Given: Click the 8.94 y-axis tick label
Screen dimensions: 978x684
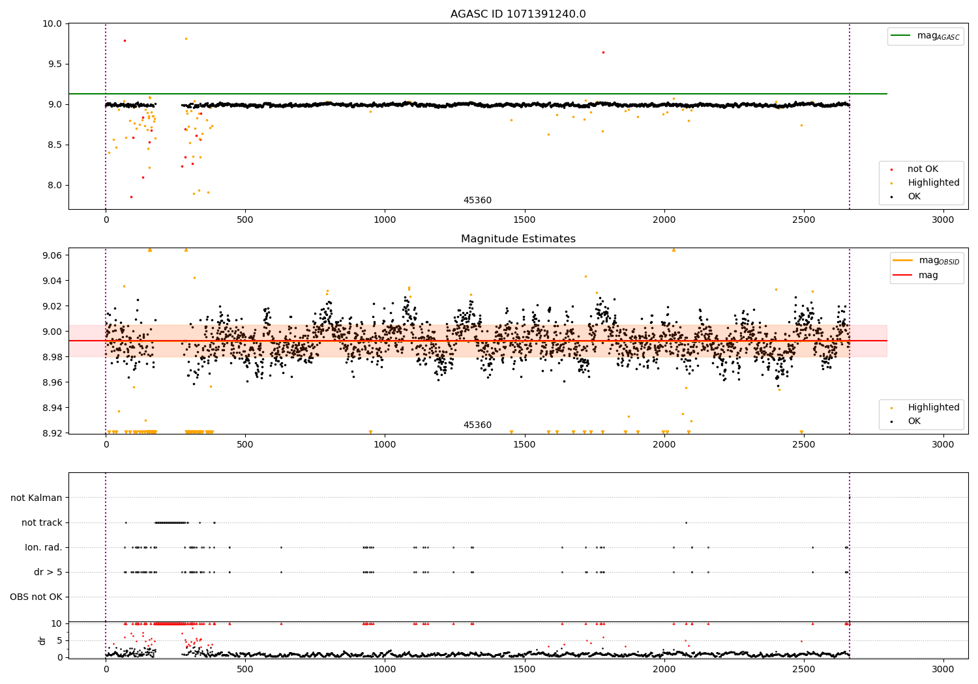Looking at the screenshot, I should pyautogui.click(x=52, y=408).
